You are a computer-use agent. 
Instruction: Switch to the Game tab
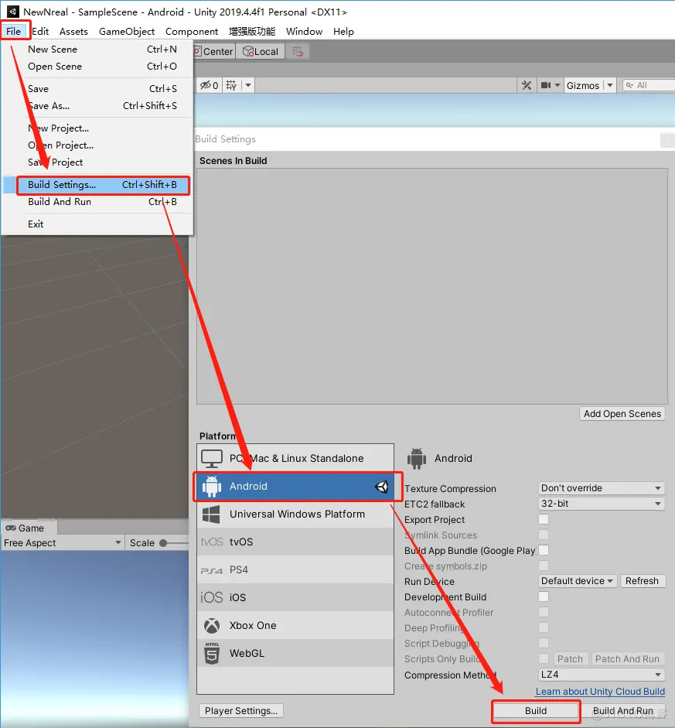[x=29, y=528]
